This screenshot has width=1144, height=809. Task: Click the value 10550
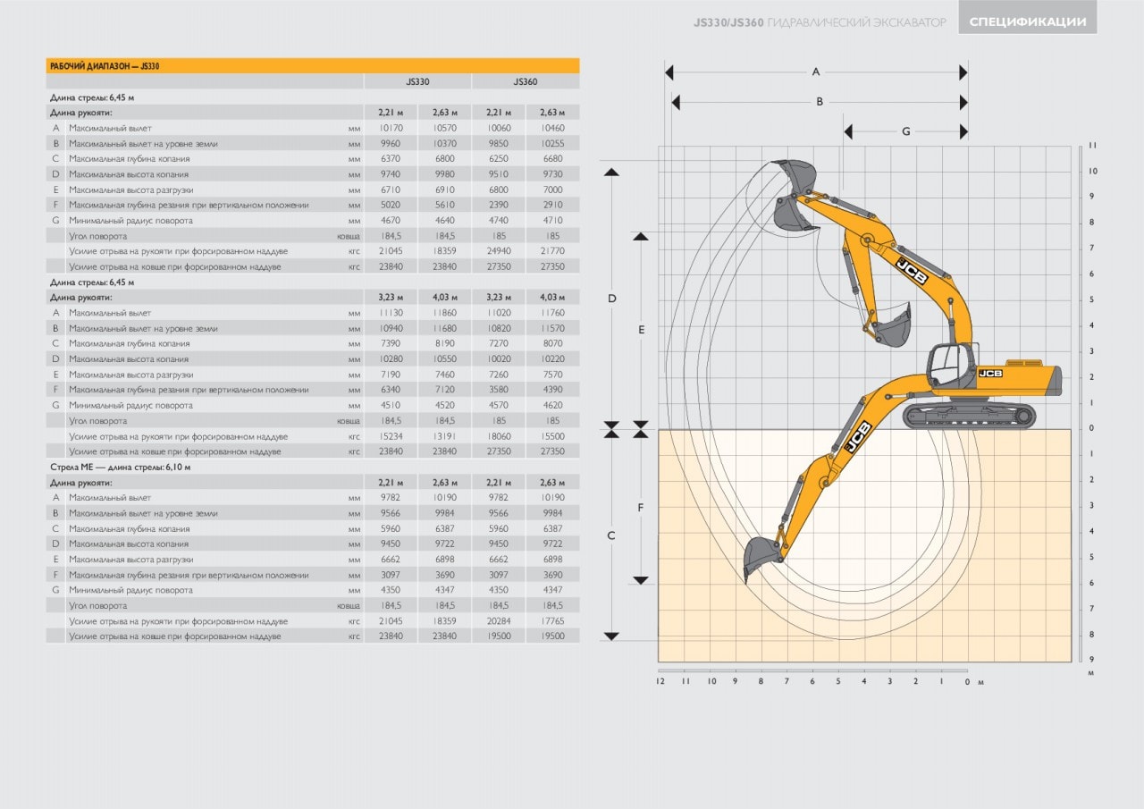(x=444, y=358)
